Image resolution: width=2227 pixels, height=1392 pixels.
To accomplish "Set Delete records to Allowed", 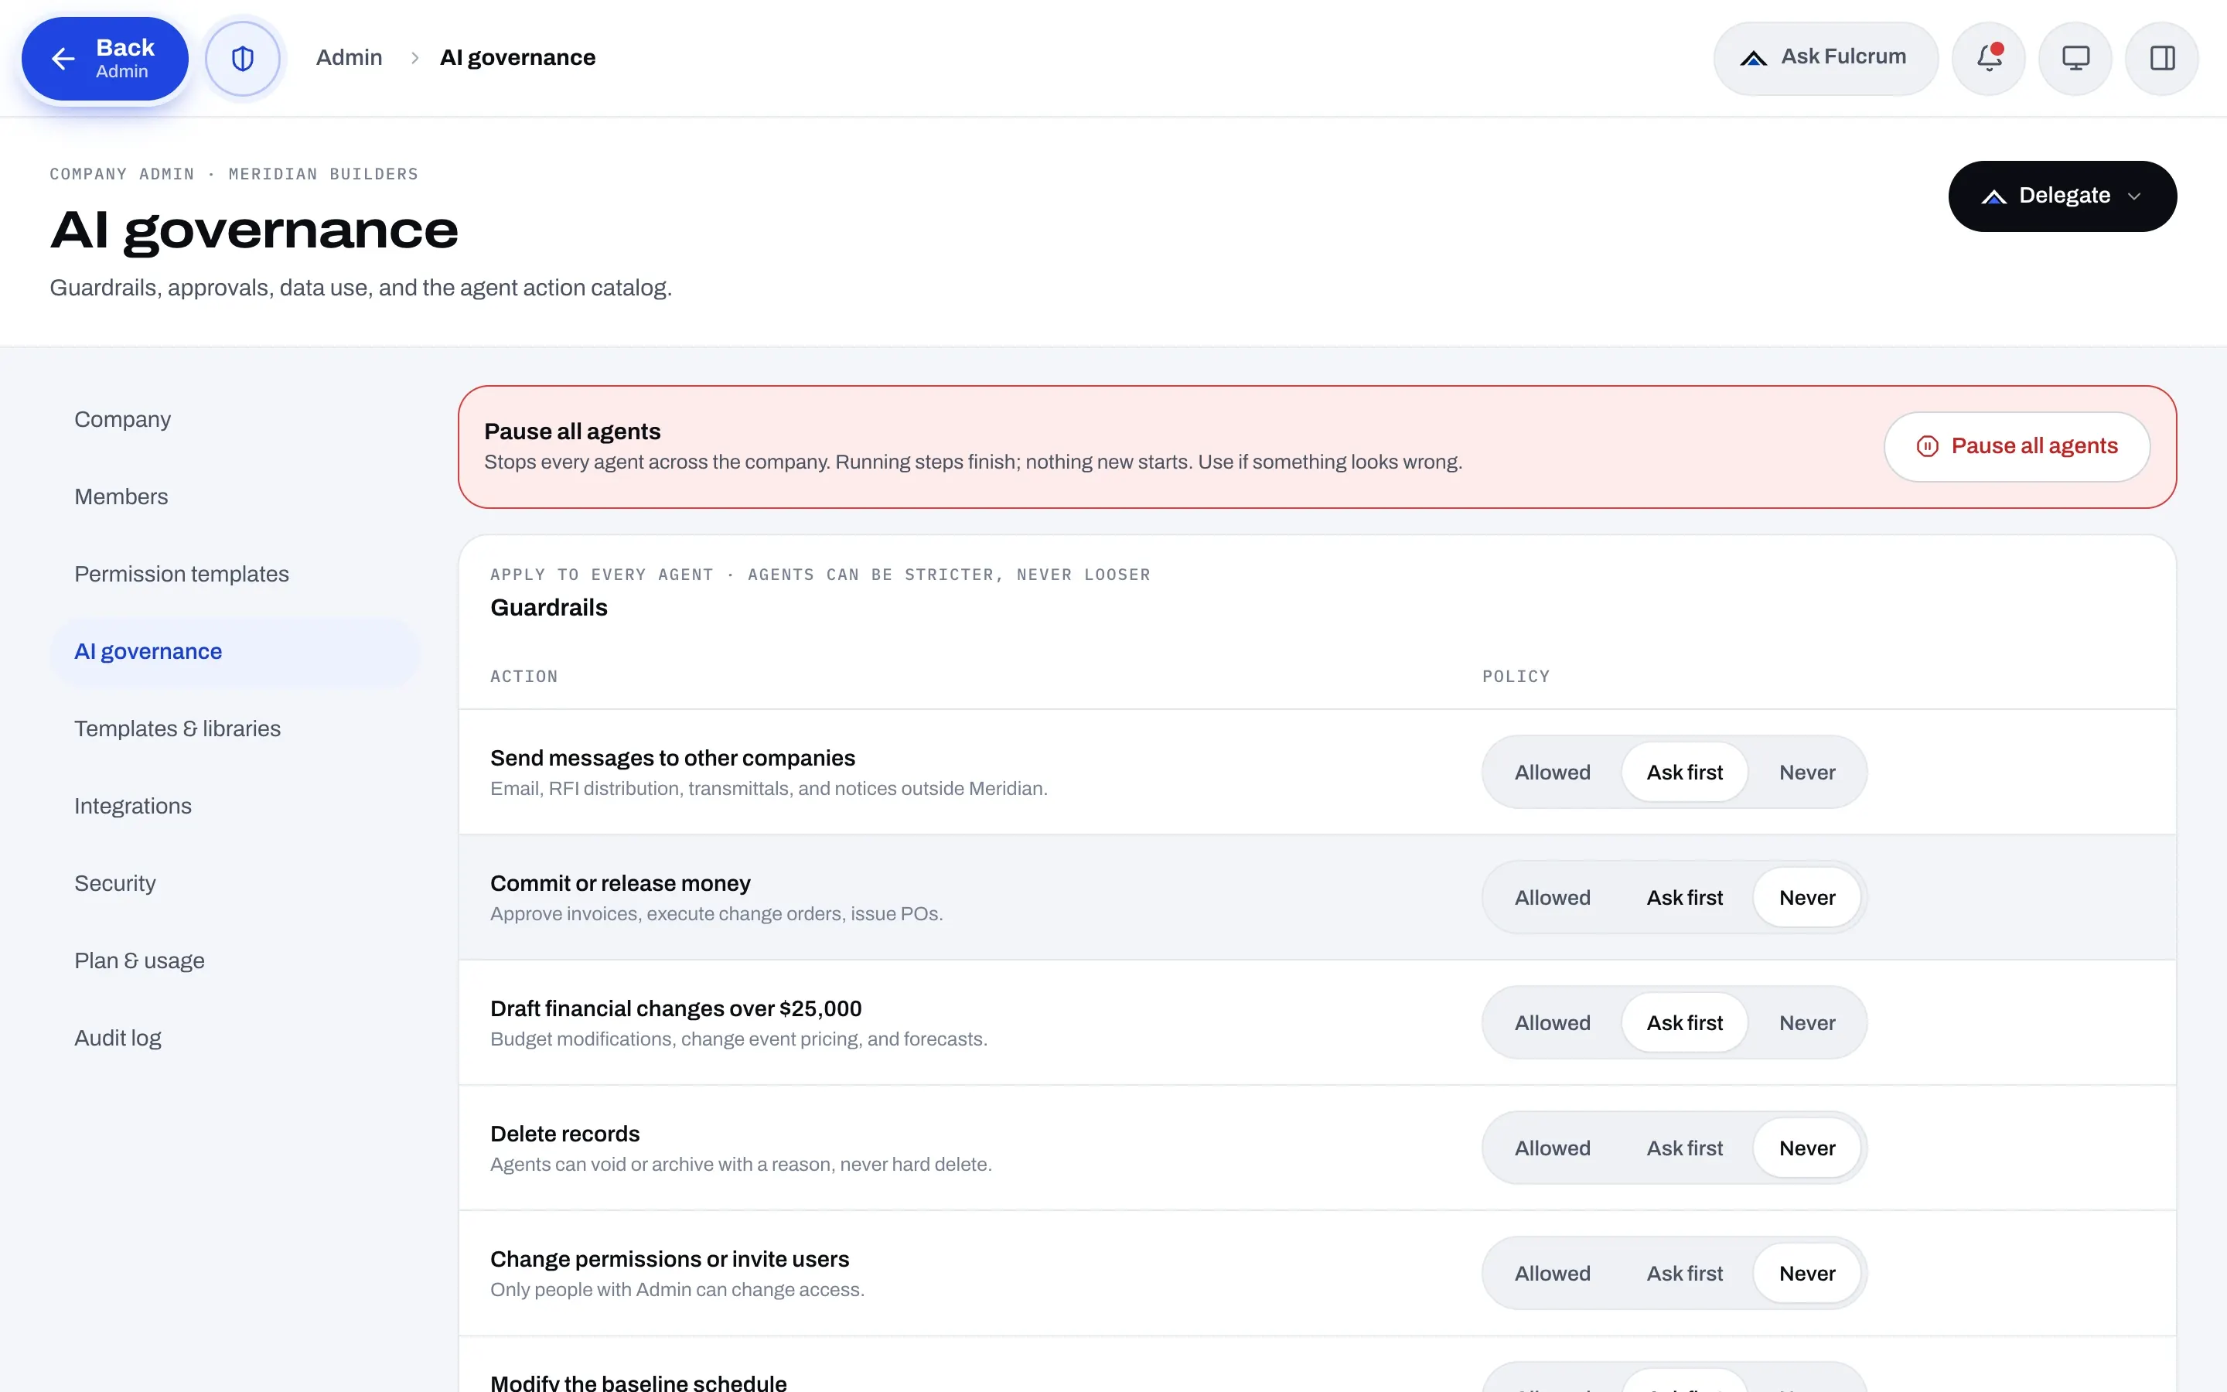I will pyautogui.click(x=1551, y=1148).
